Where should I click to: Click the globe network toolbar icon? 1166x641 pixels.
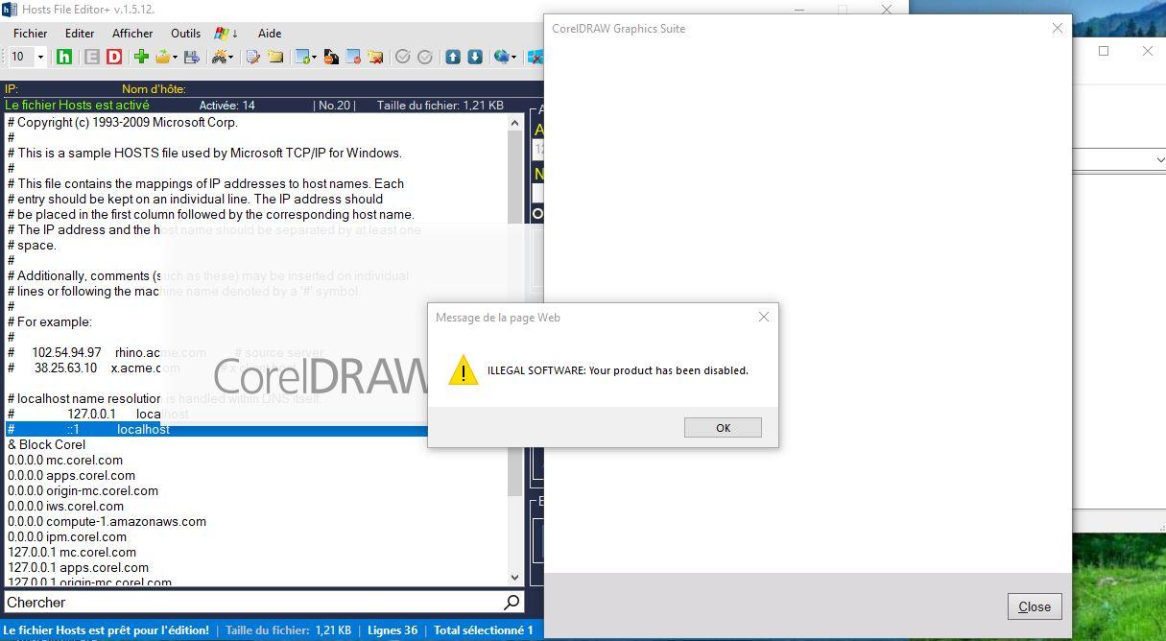pyautogui.click(x=501, y=57)
